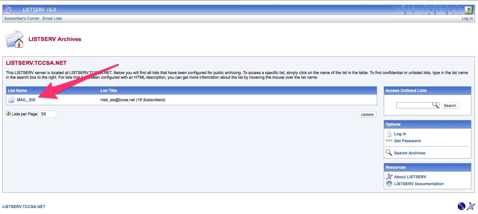Click the Update button
The width and height of the screenshot is (478, 214).
(367, 114)
